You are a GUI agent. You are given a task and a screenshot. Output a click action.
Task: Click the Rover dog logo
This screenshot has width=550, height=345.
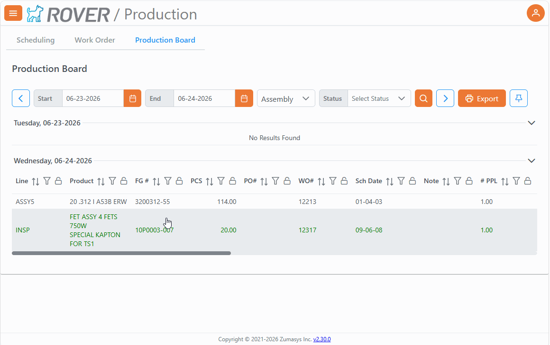point(35,14)
